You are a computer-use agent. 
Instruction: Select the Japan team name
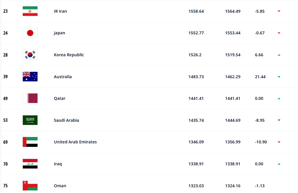coord(59,33)
